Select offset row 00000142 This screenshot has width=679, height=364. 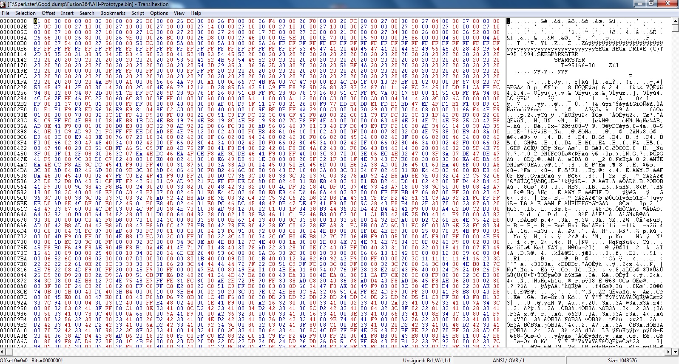point(14,59)
